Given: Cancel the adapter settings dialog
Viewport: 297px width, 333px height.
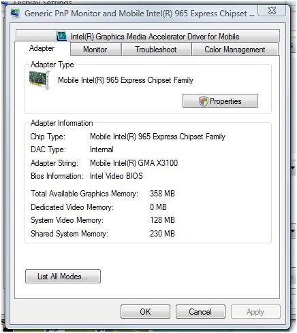Looking at the screenshot, I should [x=200, y=311].
